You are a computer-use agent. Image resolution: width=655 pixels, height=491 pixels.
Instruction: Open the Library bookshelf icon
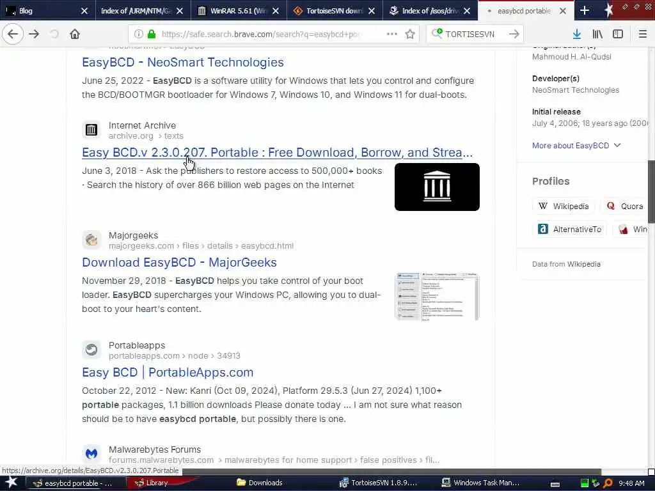click(597, 34)
